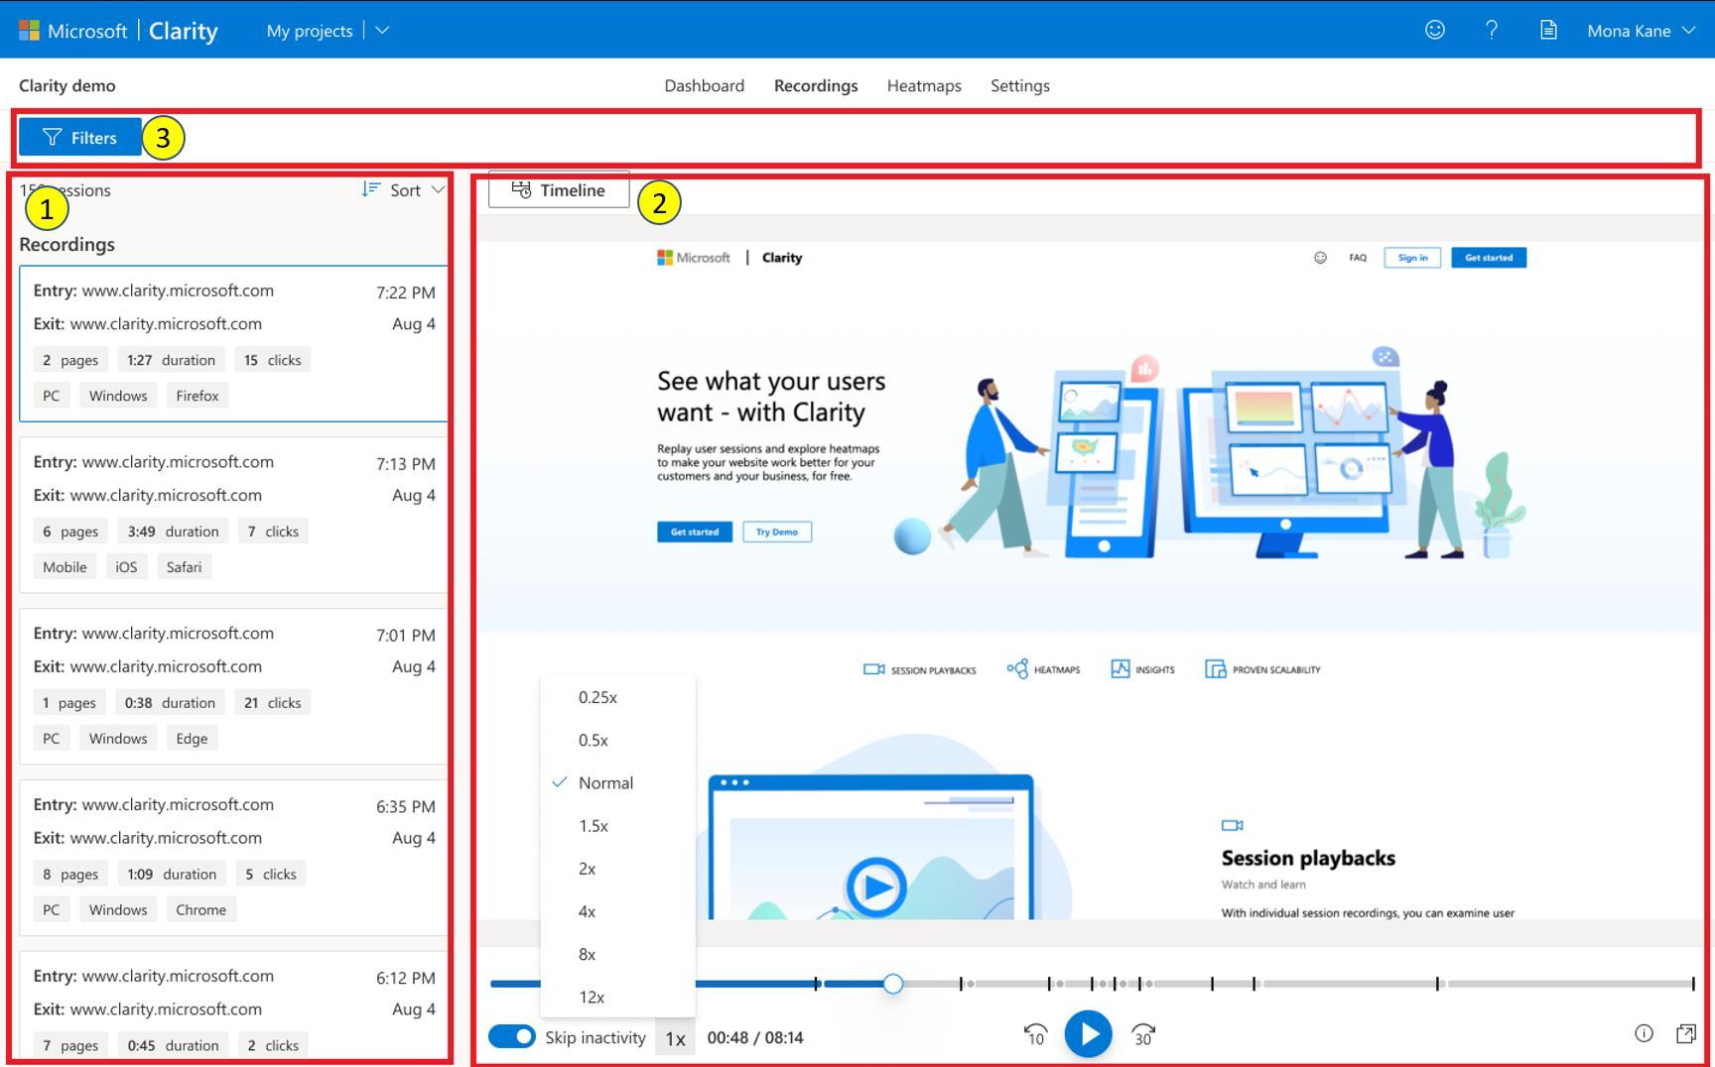Select 8x playback speed
Screen dimensions: 1715x1067
point(617,953)
